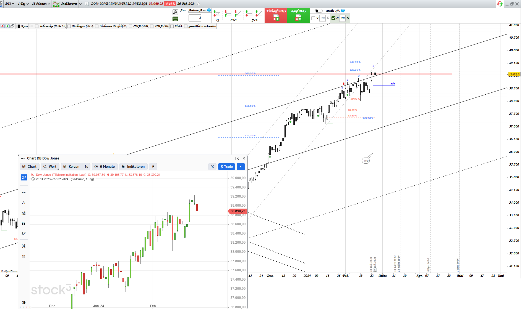Screen dimensions: 522x314
Task: Enable the HeLL indicator checkbox
Action: (172, 26)
